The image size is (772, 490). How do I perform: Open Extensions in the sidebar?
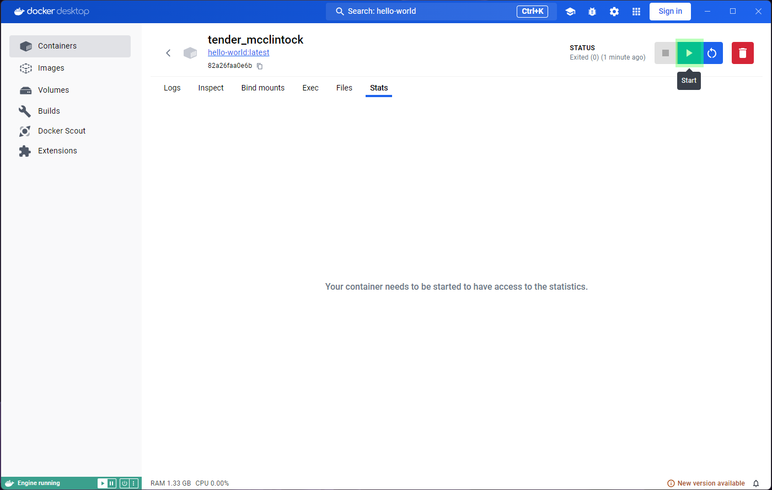tap(70, 151)
